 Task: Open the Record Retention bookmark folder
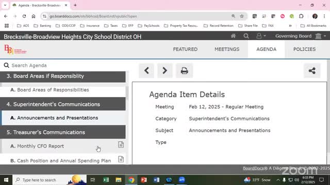point(219,26)
